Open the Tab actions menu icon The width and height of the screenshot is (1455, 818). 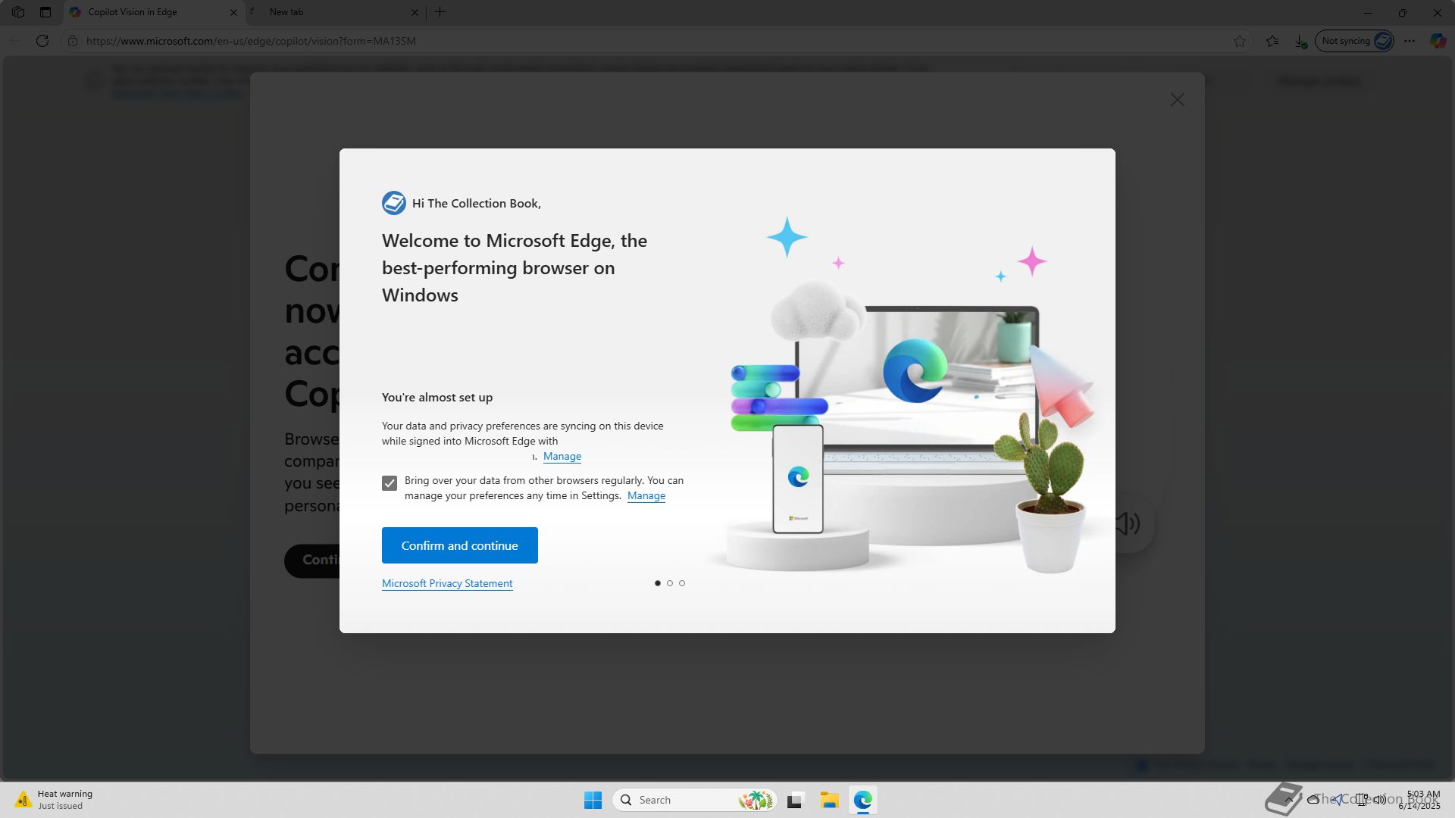click(45, 12)
